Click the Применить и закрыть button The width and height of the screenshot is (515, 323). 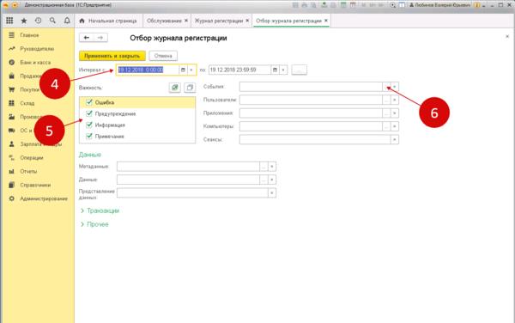112,56
